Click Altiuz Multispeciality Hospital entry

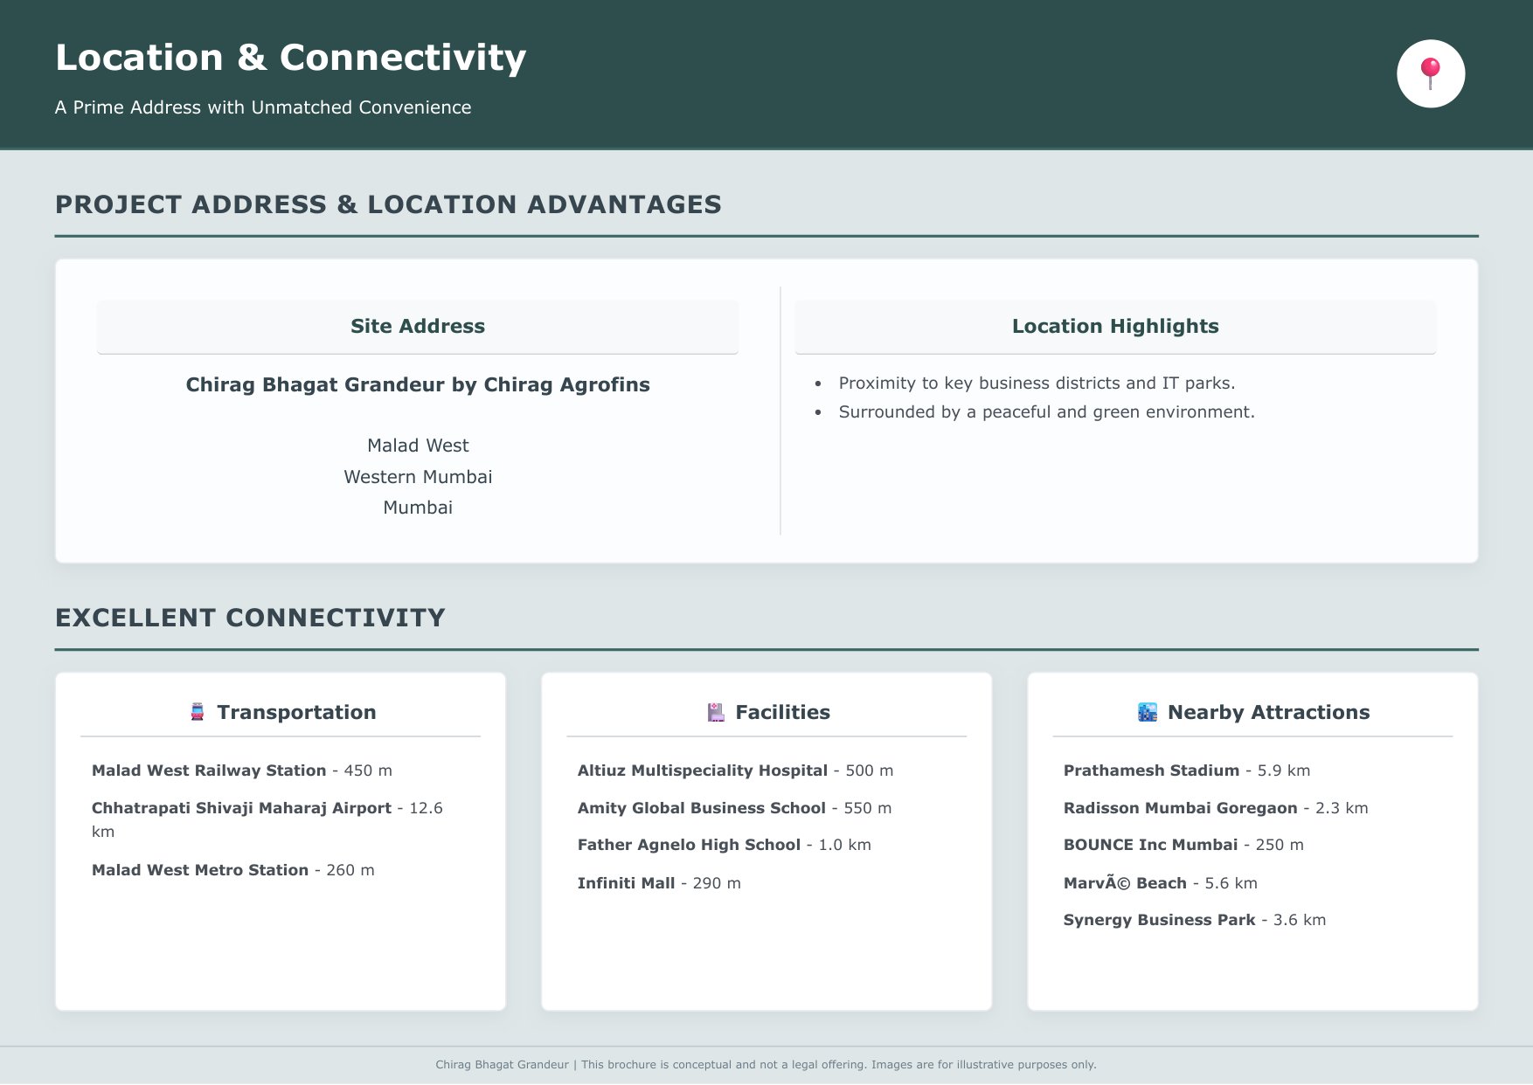click(735, 771)
